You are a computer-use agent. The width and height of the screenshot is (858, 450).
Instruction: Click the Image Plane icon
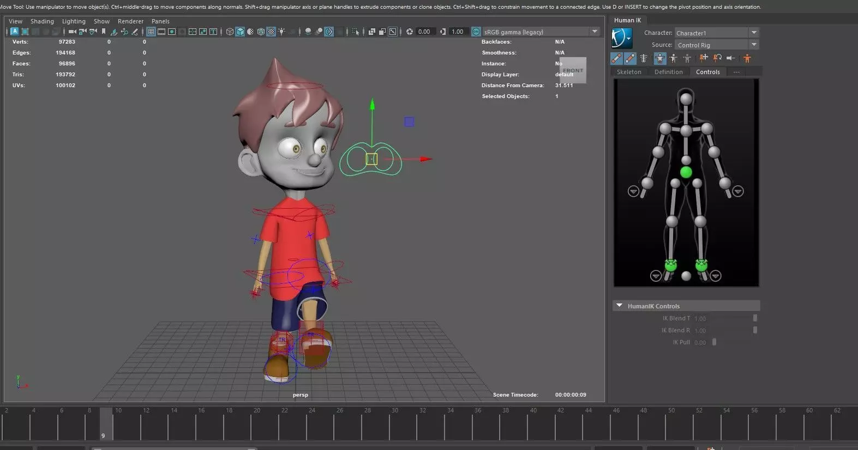point(113,32)
